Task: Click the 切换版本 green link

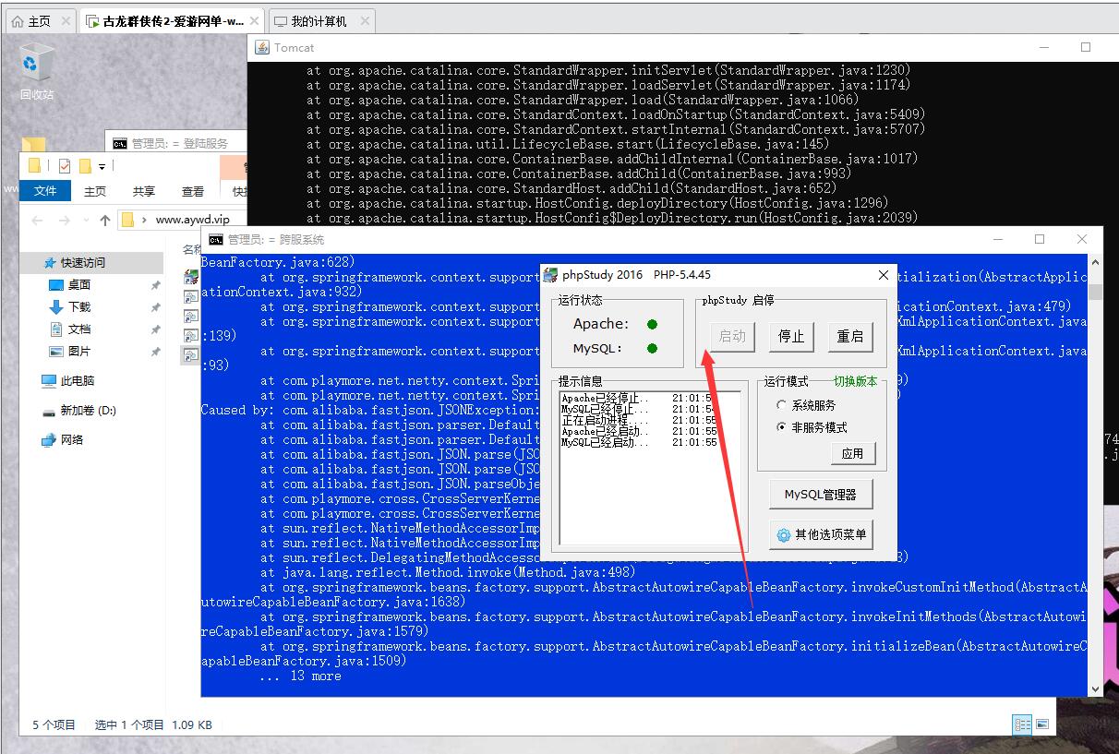Action: click(855, 381)
